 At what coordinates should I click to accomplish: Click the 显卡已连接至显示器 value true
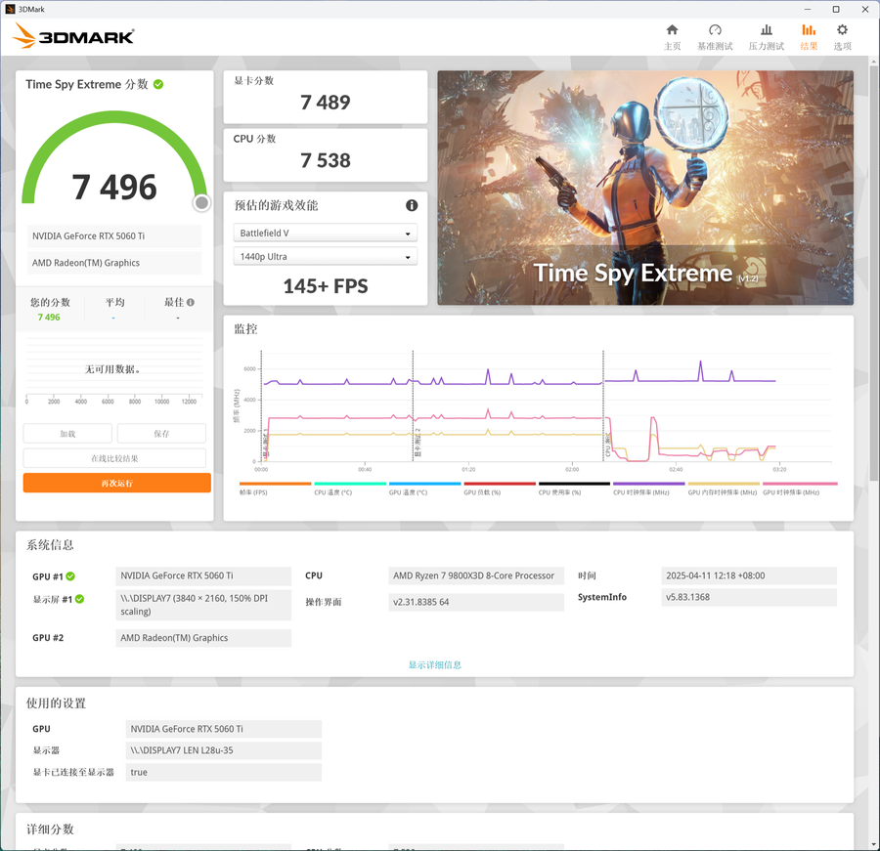[223, 773]
